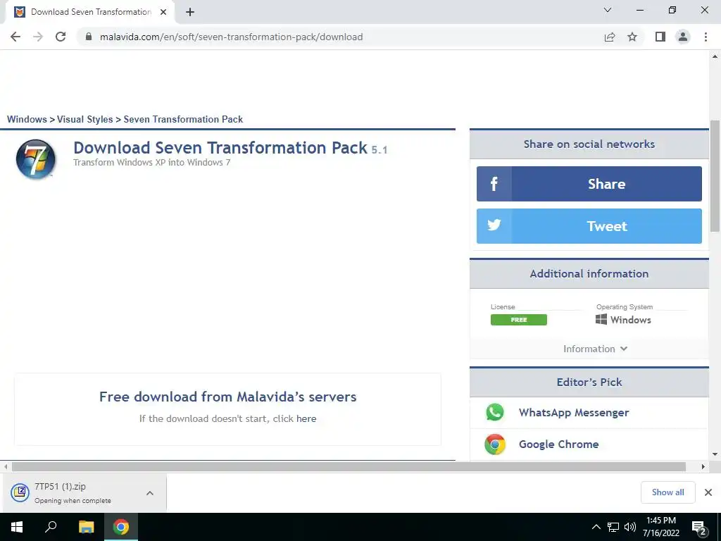Open Chrome profile avatar menu
Image resolution: width=721 pixels, height=541 pixels.
pos(683,37)
